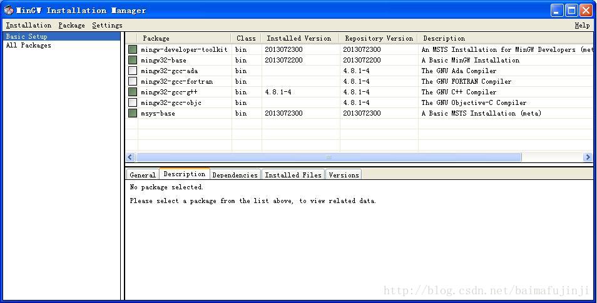Toggle the mingw32-base package checkbox
597x303 pixels.
[x=133, y=60]
